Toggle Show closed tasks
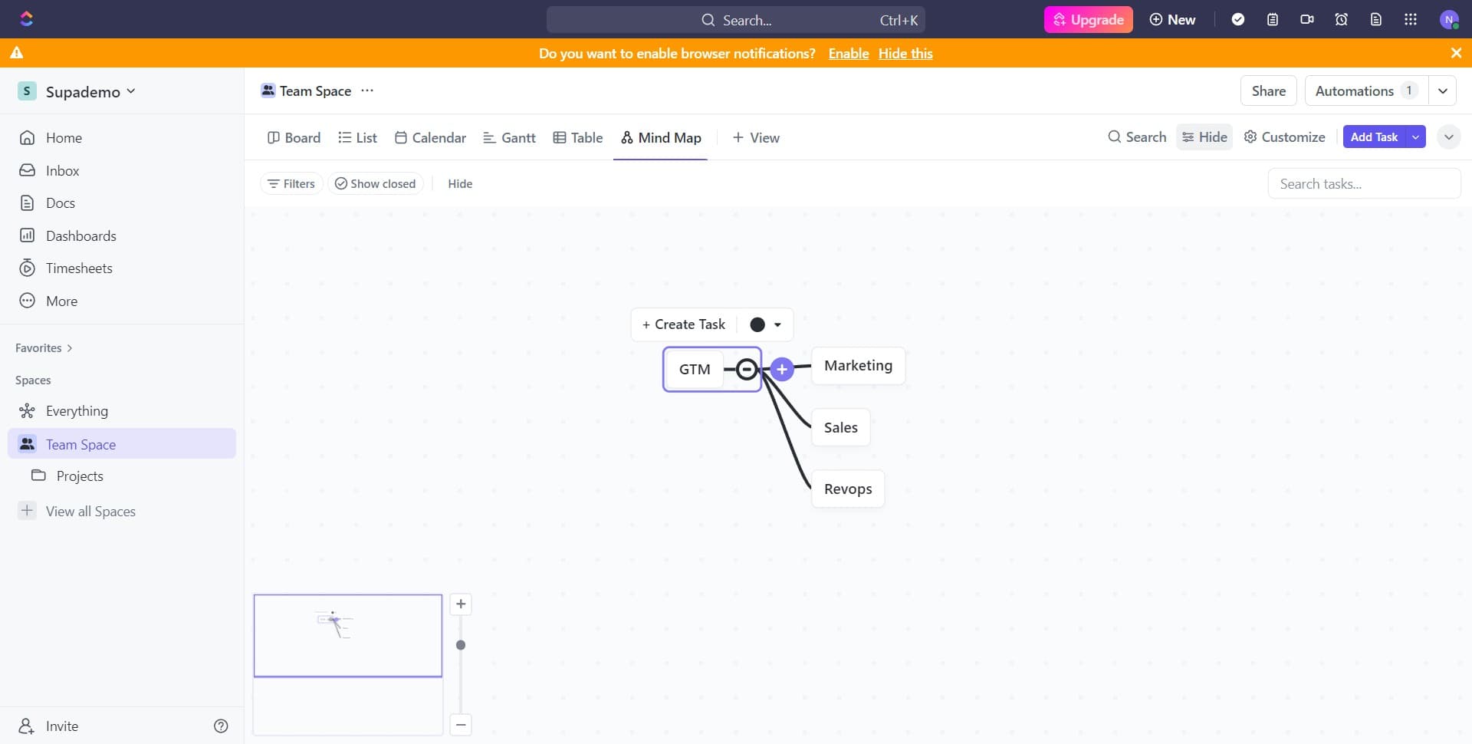1472x744 pixels. [x=375, y=183]
